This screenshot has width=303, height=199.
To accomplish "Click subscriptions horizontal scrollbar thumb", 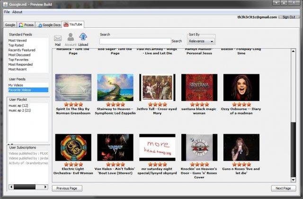I will coord(25,187).
